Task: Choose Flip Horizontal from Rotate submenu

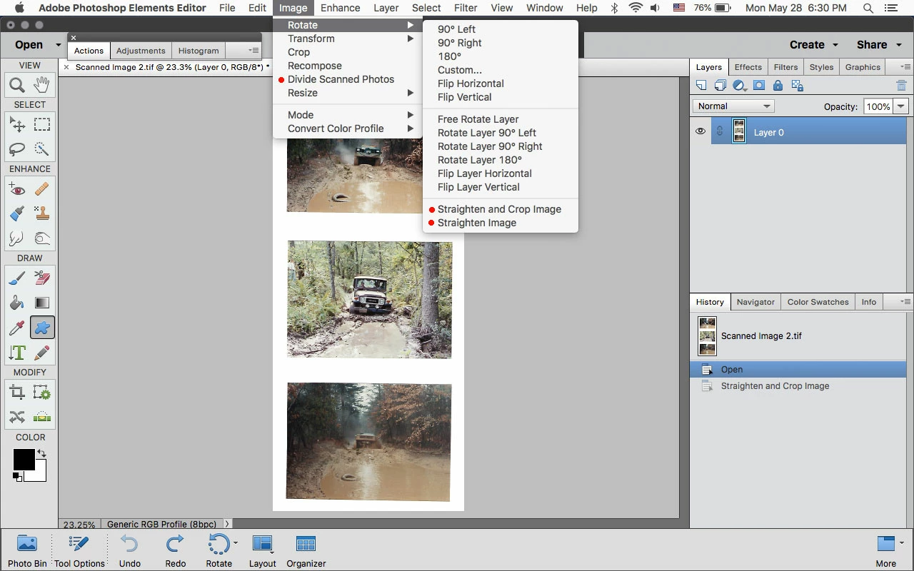Action: (x=471, y=84)
